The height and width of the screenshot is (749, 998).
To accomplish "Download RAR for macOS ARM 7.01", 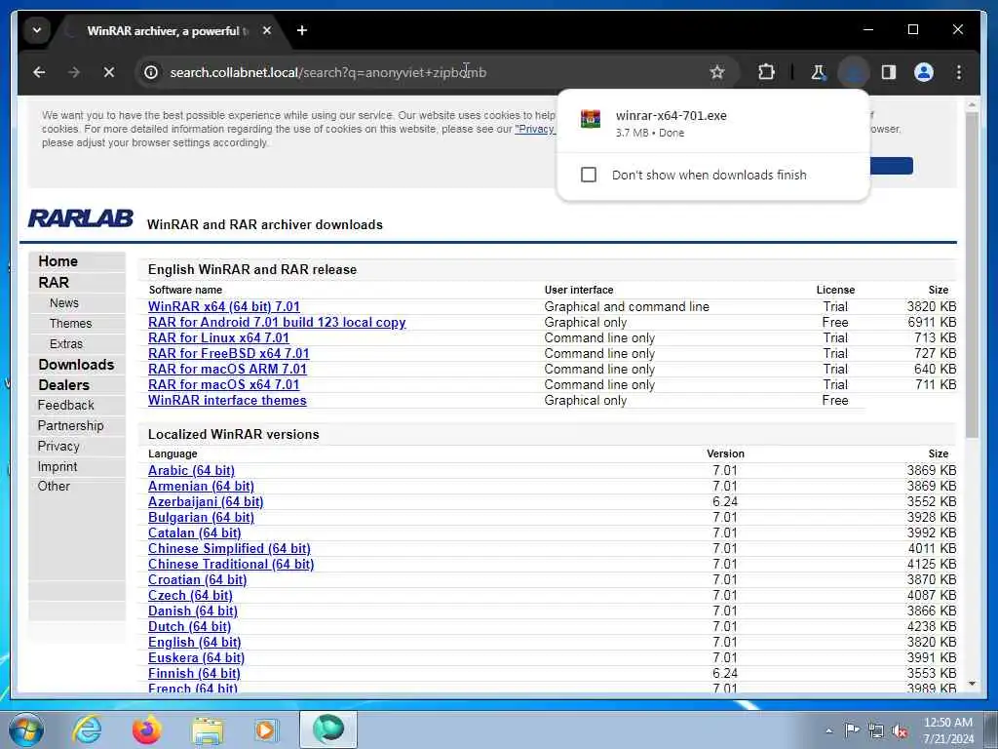I will [x=227, y=369].
